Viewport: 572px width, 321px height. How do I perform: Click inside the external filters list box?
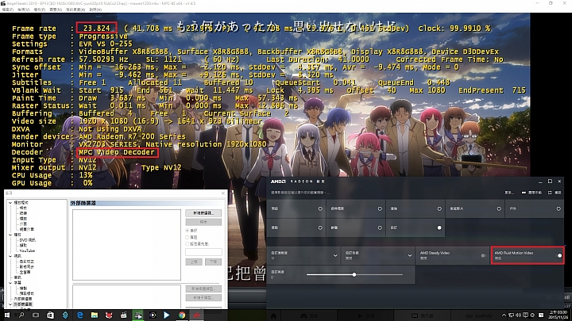tap(126, 245)
